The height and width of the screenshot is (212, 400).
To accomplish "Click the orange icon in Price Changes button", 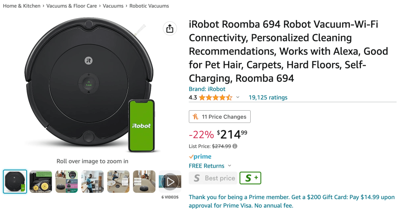I will click(x=195, y=117).
